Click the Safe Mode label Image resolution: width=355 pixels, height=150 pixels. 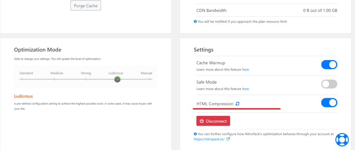click(207, 82)
